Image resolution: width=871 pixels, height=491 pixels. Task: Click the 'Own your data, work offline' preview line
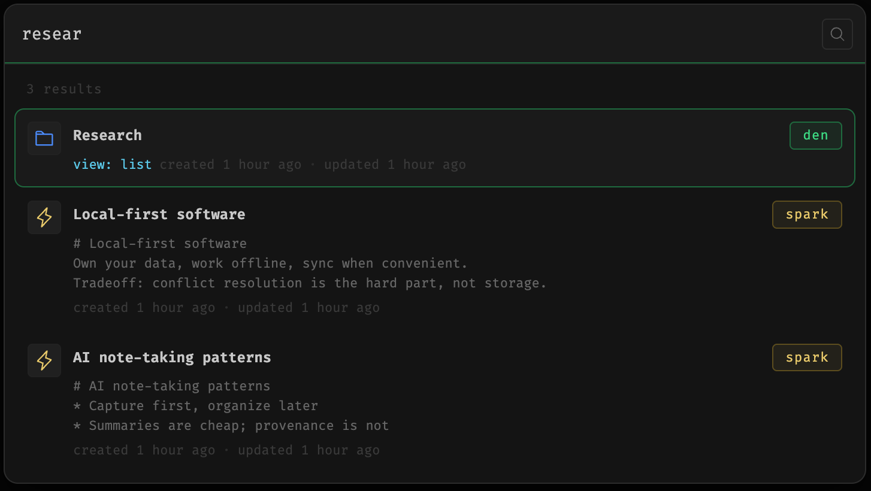point(270,263)
